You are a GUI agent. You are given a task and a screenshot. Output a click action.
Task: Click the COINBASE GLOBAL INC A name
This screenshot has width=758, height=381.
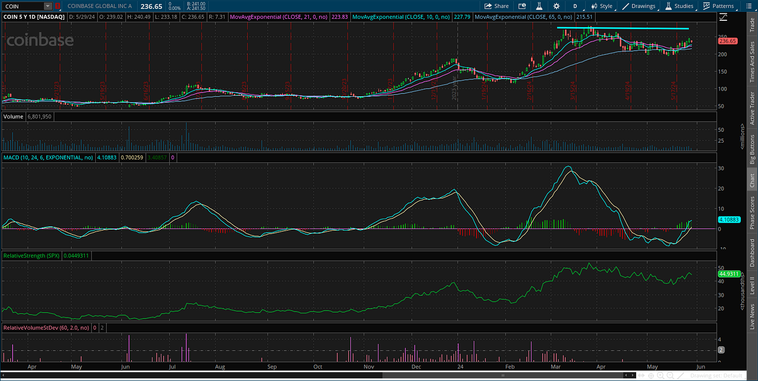point(100,6)
